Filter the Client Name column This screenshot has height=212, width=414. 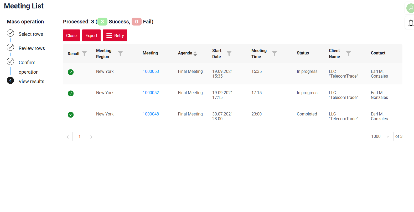coord(349,53)
